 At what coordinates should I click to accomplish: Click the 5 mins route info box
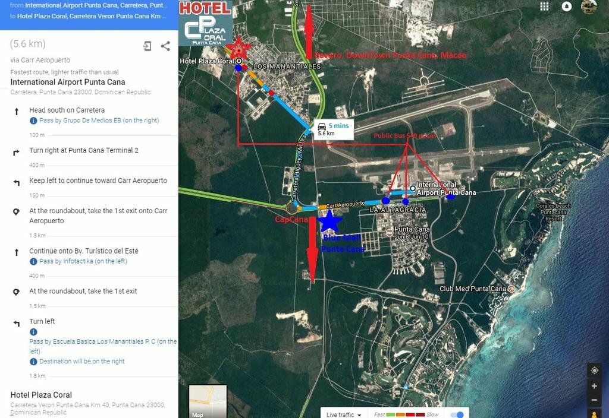(x=333, y=129)
